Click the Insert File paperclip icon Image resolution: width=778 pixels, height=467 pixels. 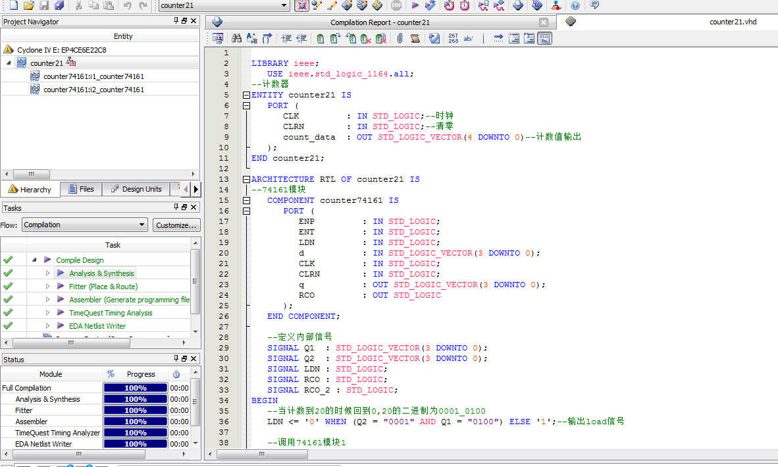point(399,39)
